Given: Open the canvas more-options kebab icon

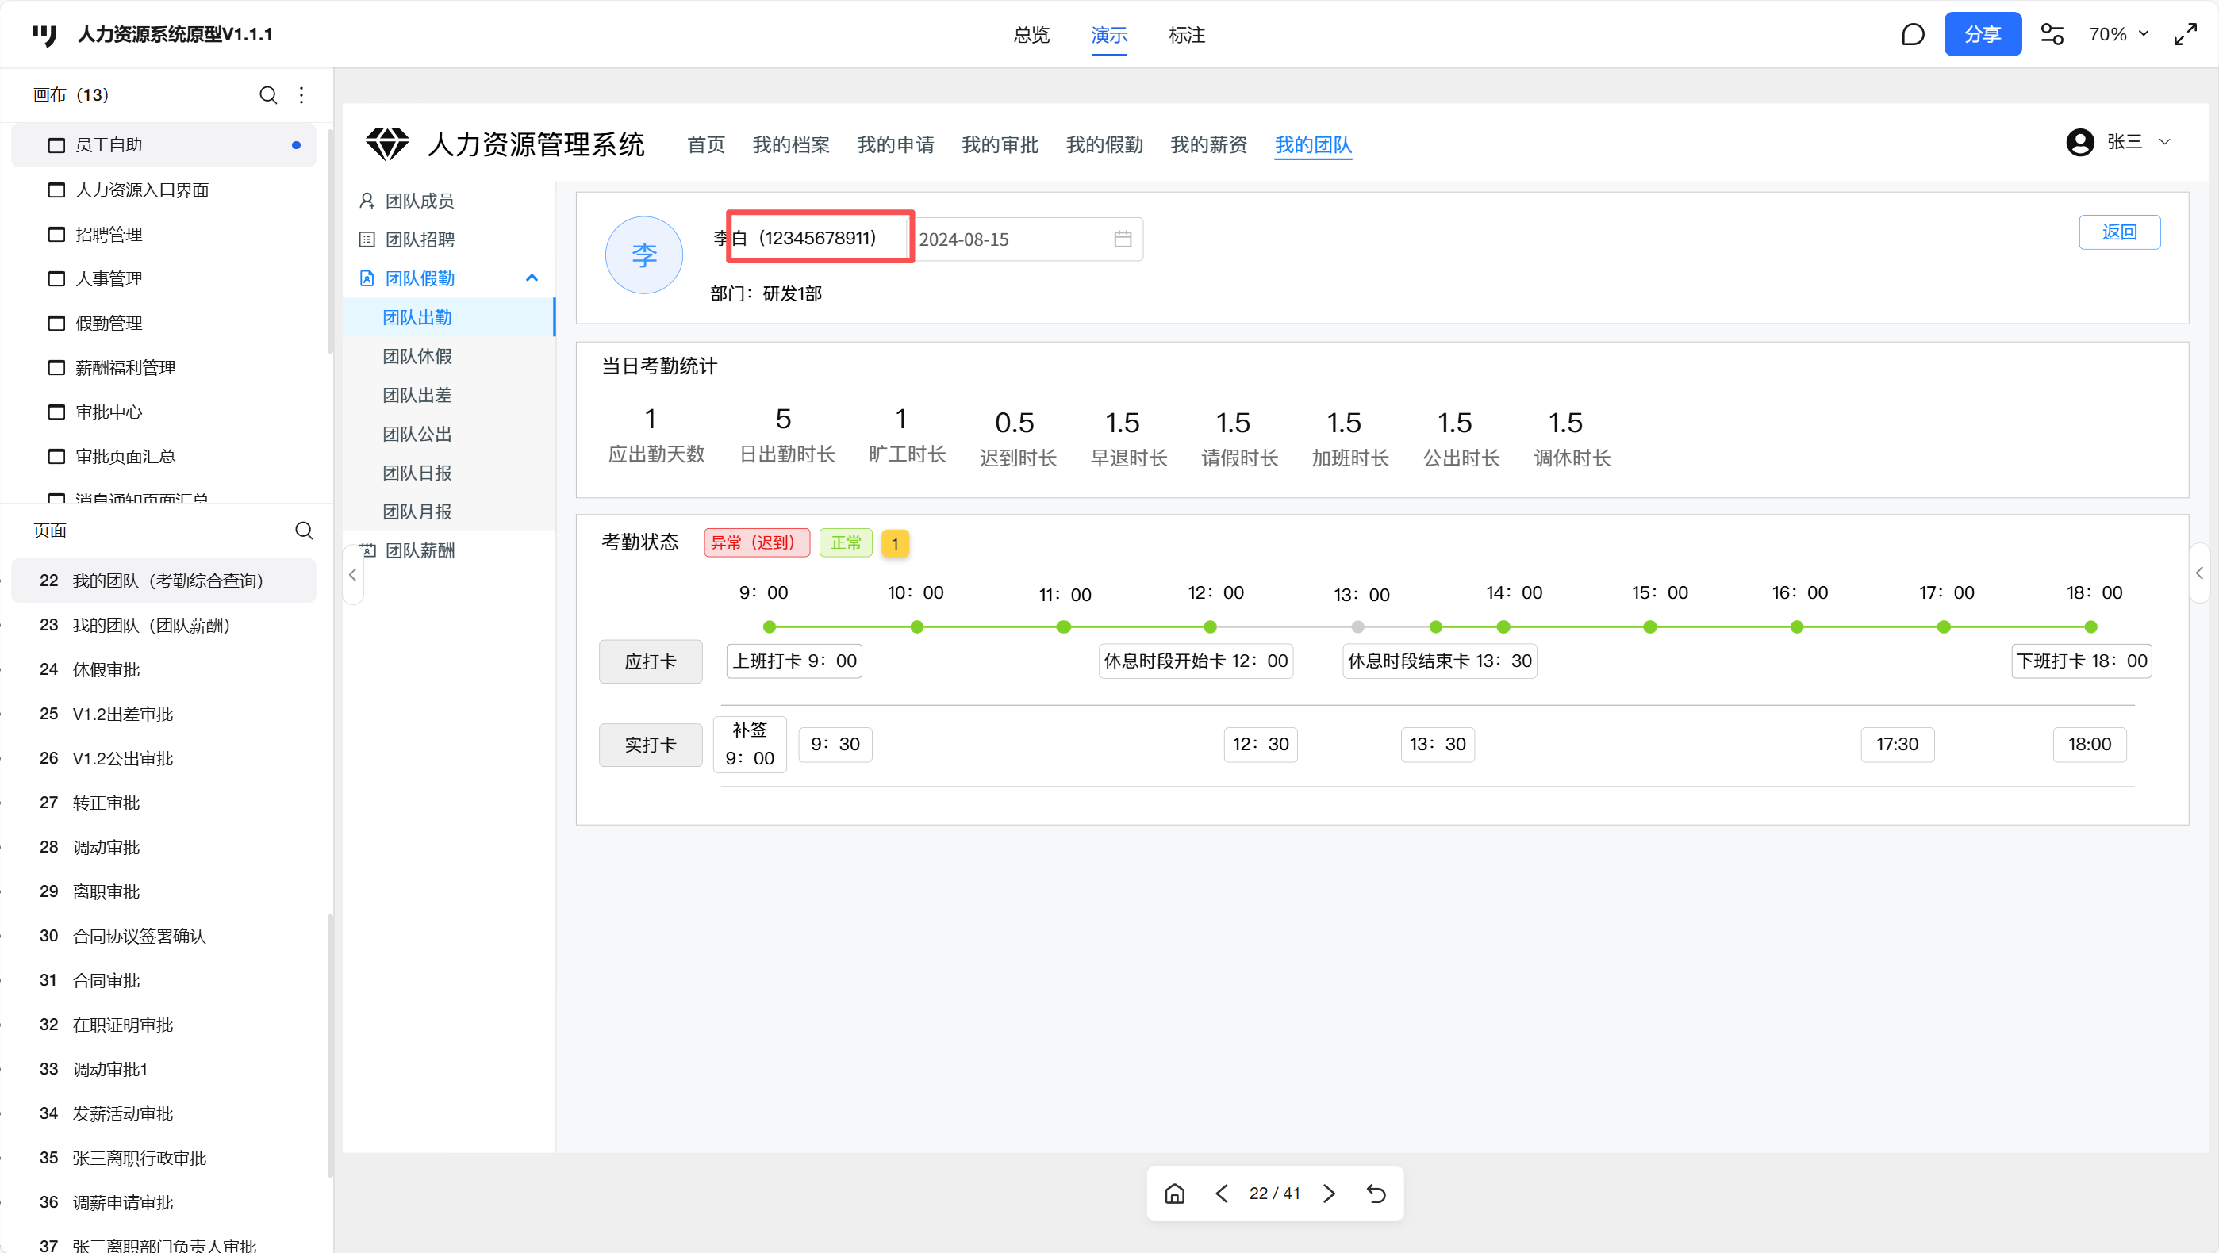Looking at the screenshot, I should click(301, 94).
